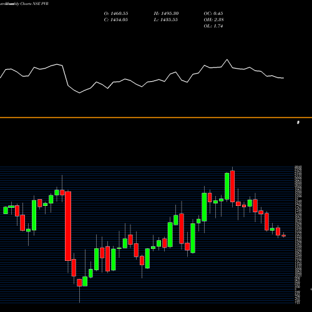Click the highest peak of the white line
Image resolution: width=312 pixels, height=312 pixels.
click(x=227, y=60)
